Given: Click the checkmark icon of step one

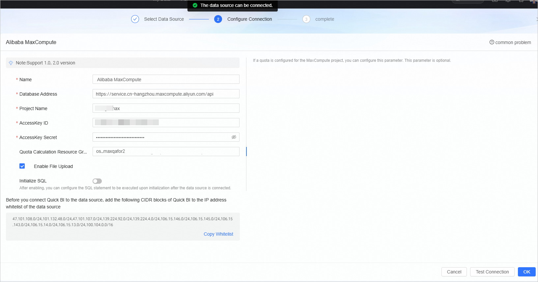Looking at the screenshot, I should (135, 19).
